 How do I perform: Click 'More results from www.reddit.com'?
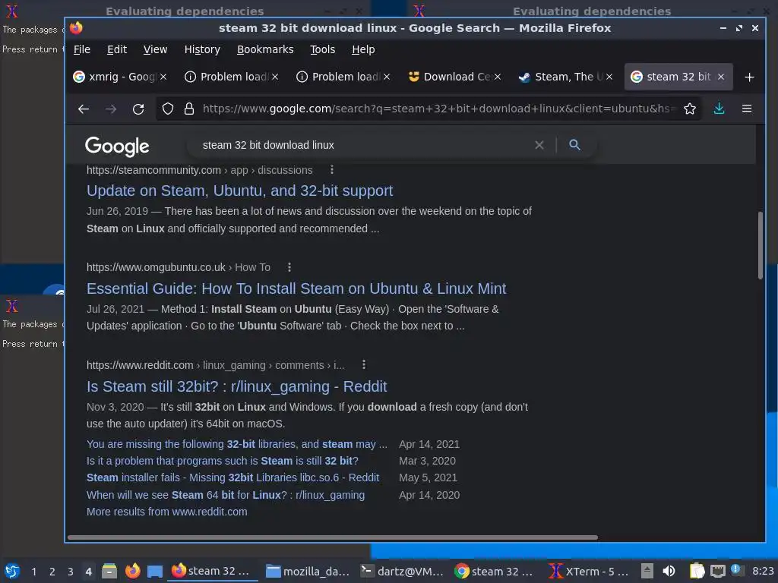166,512
